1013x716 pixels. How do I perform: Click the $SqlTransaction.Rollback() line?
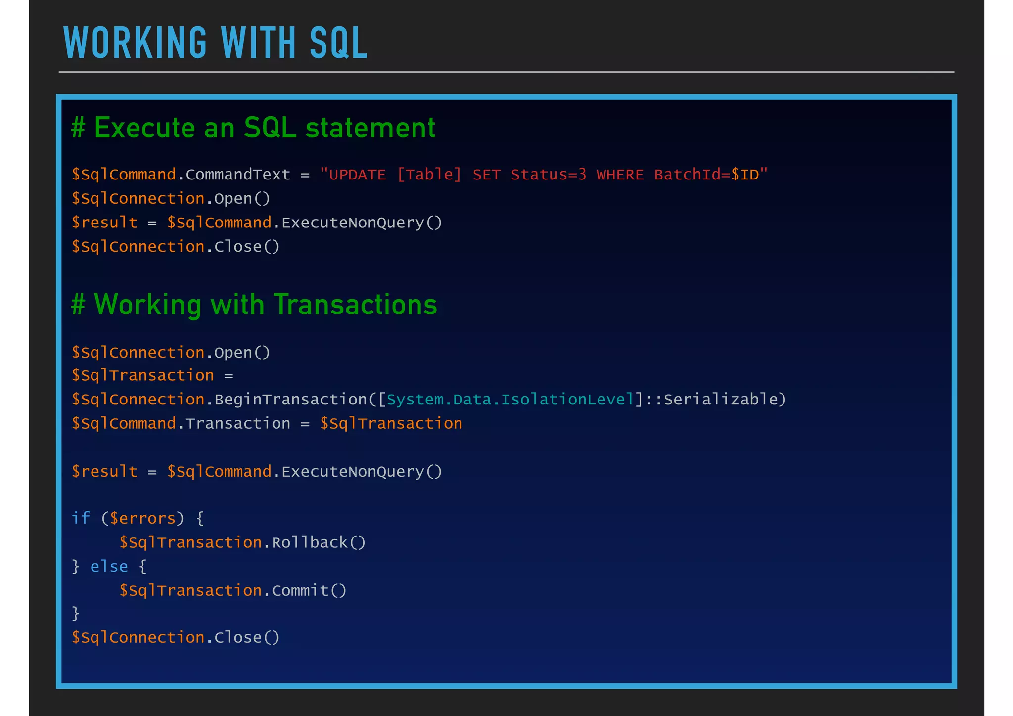pos(242,543)
